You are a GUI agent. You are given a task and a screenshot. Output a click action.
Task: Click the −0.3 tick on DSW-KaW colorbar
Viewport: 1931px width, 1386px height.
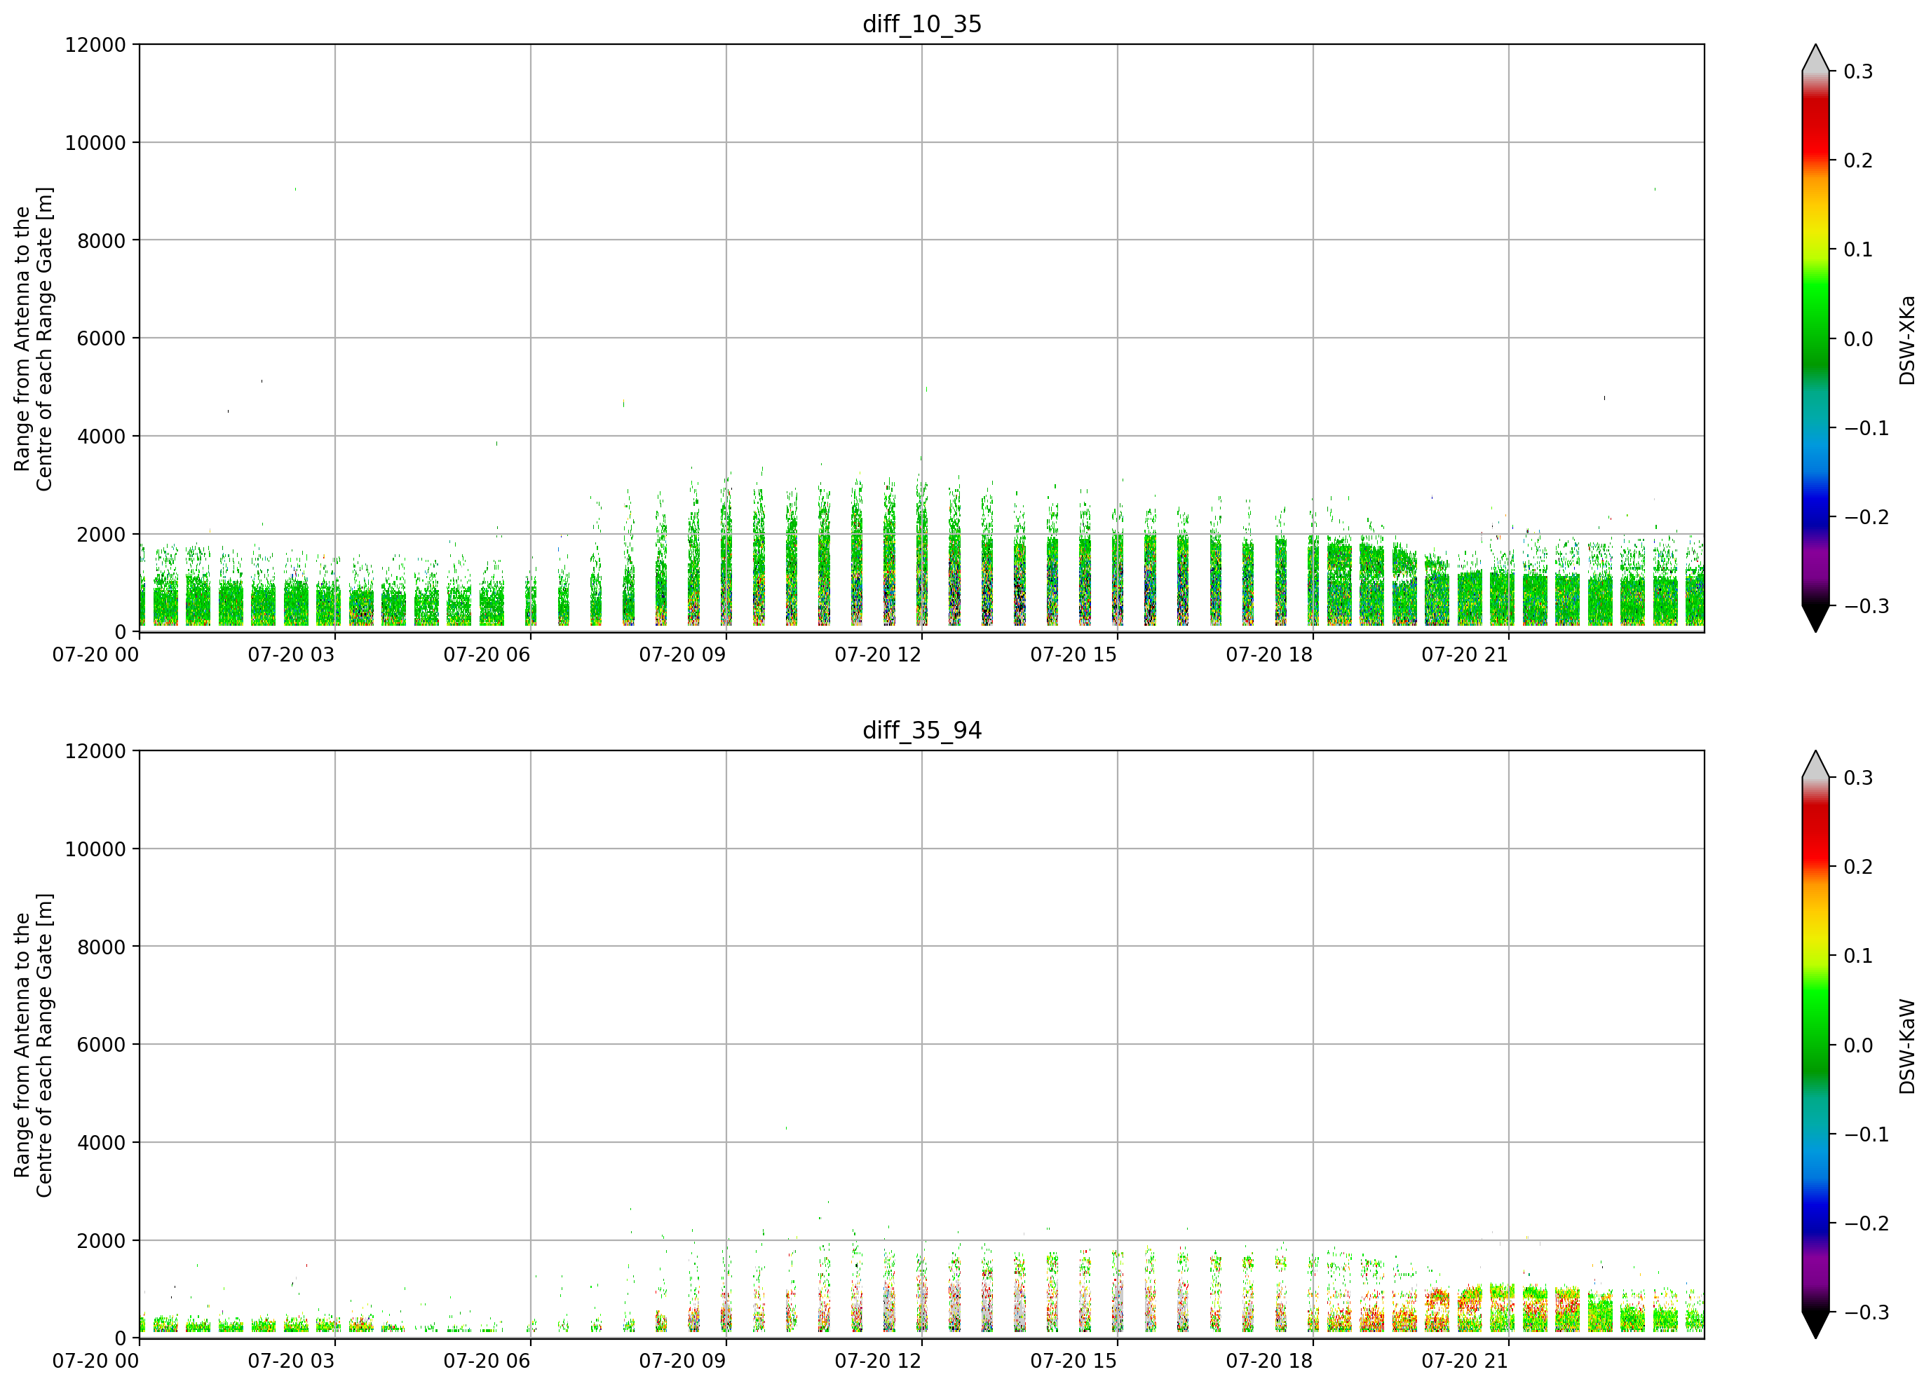point(1866,1313)
